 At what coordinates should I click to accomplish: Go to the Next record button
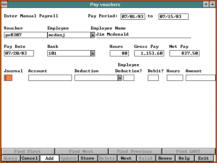pos(126,158)
